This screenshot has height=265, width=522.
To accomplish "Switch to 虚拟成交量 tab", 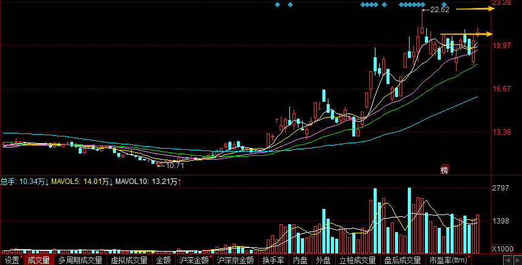I will [x=129, y=260].
